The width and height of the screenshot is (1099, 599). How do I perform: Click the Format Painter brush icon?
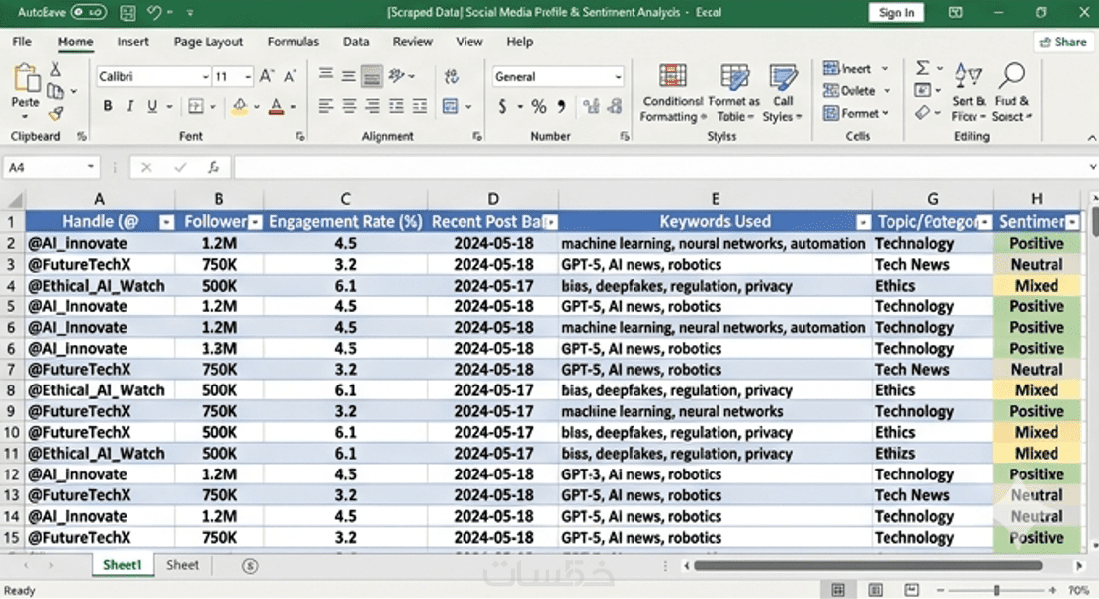pyautogui.click(x=55, y=113)
